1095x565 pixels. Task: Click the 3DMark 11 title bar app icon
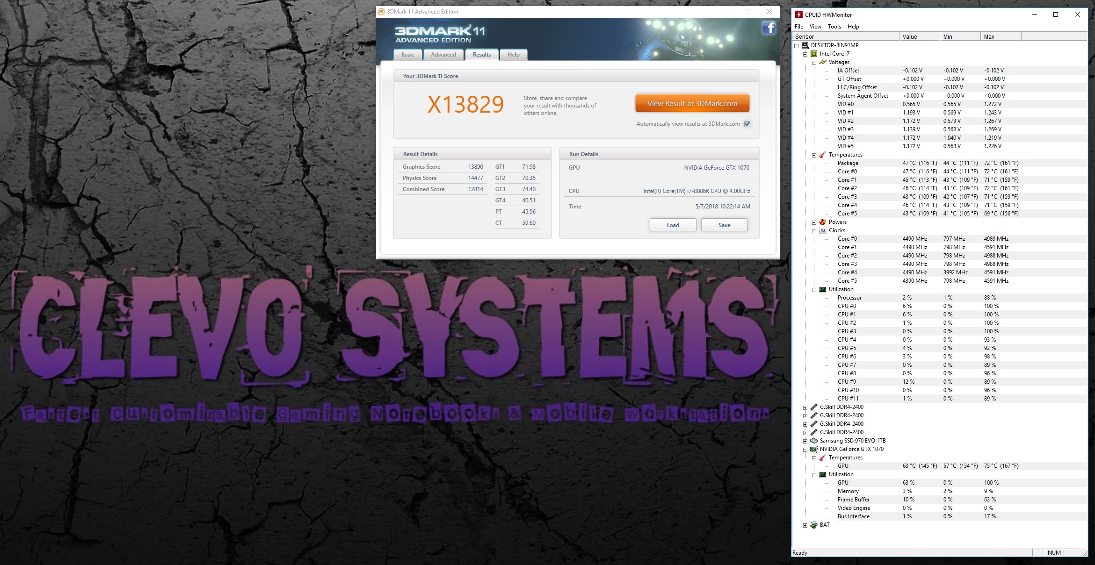click(381, 12)
